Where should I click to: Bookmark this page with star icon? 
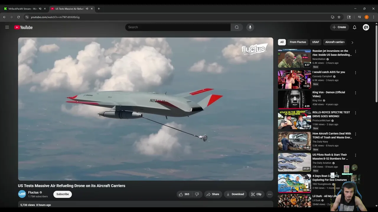pos(339,17)
